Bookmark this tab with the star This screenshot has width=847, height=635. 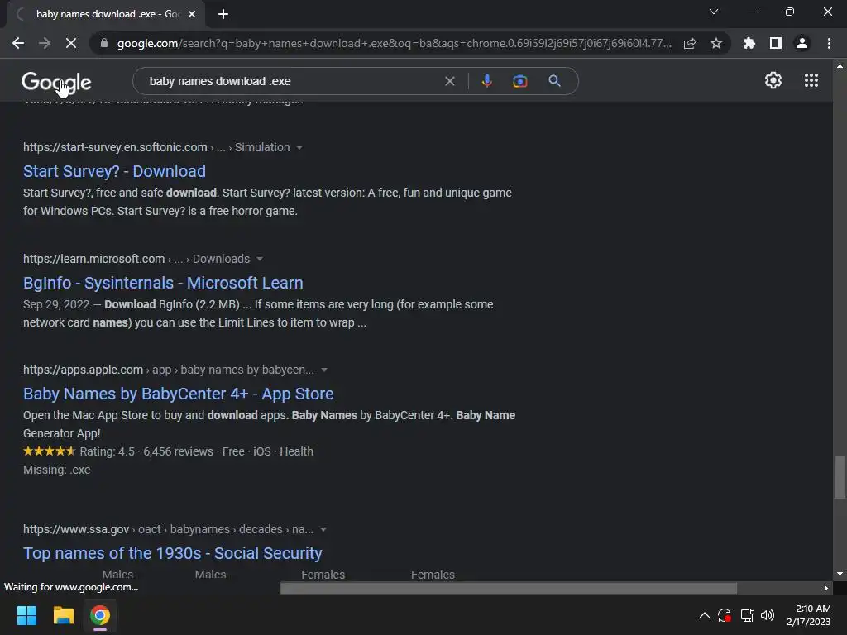tap(716, 43)
